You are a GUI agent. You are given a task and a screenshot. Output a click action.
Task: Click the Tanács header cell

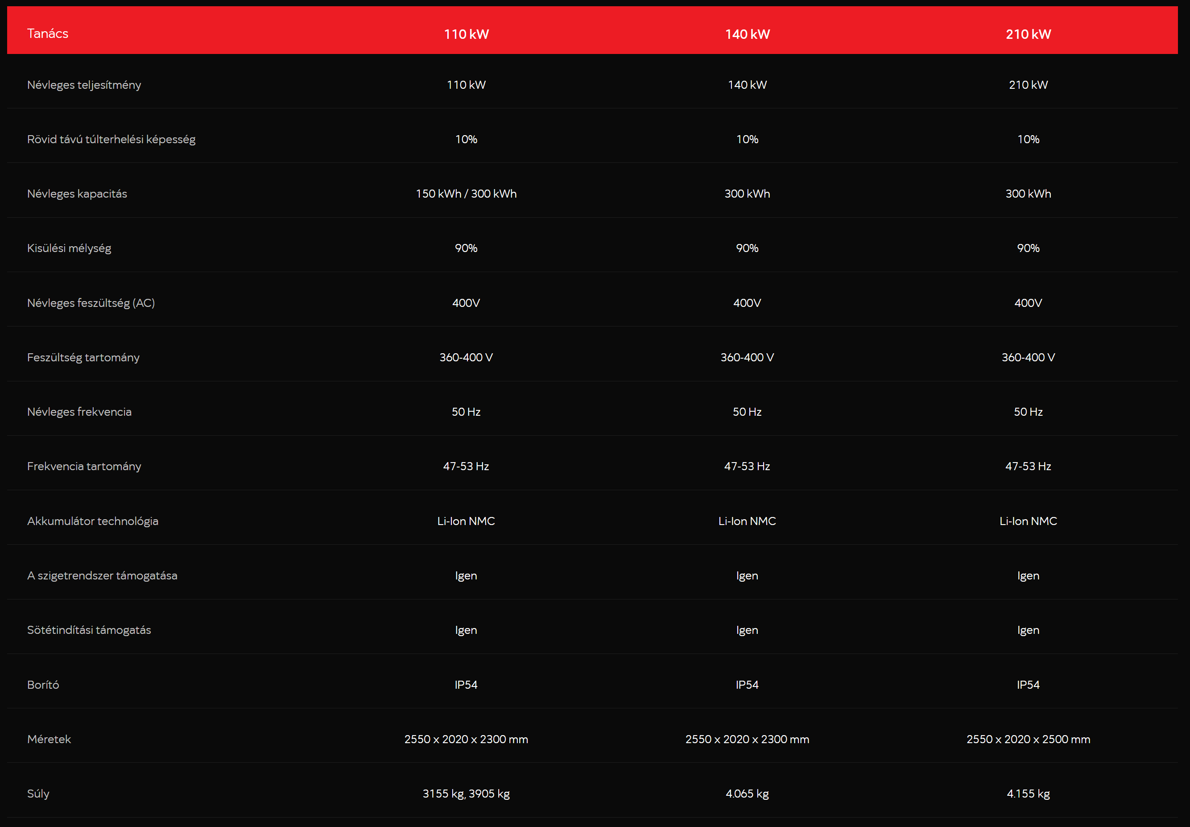click(48, 34)
